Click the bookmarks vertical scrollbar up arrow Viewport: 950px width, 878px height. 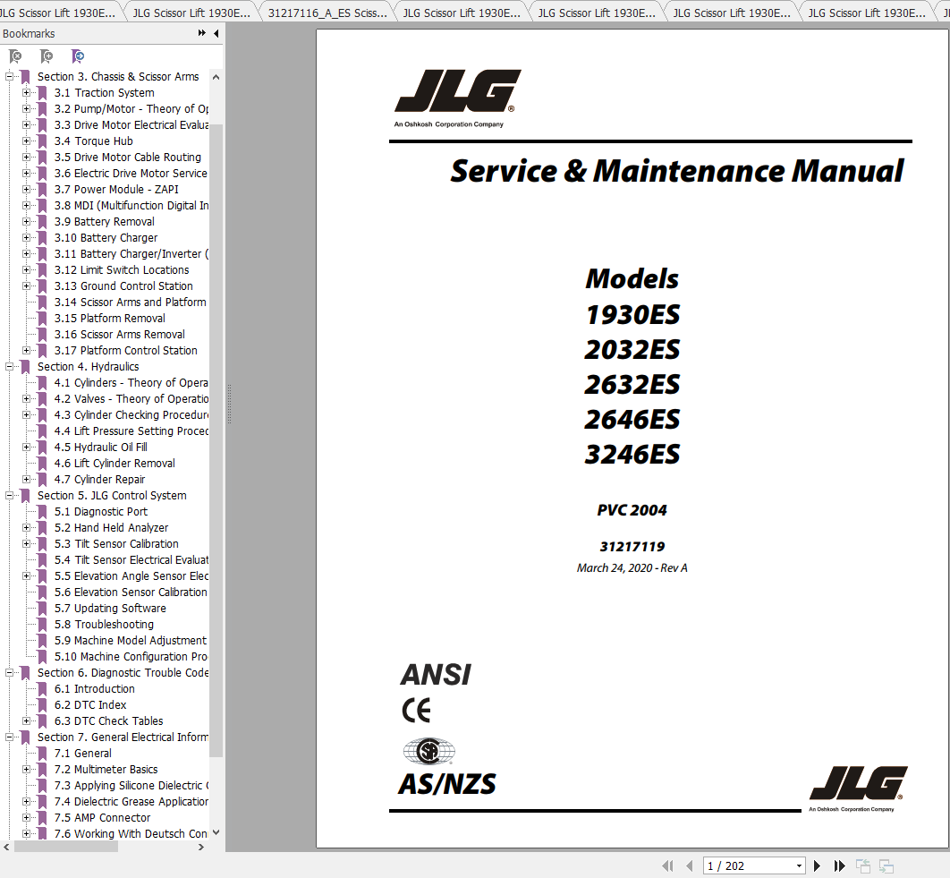[x=216, y=77]
